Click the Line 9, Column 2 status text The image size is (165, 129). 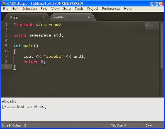pos(14,125)
